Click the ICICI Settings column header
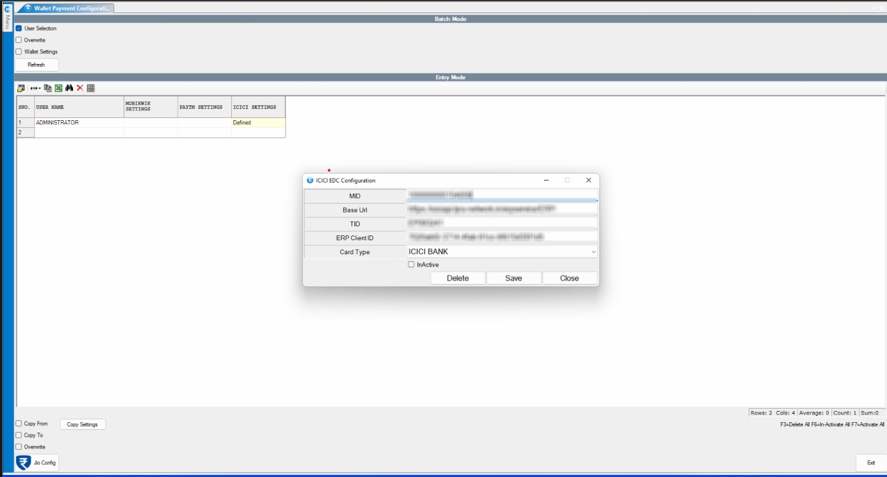Viewport: 887px width, 477px height. (258, 108)
